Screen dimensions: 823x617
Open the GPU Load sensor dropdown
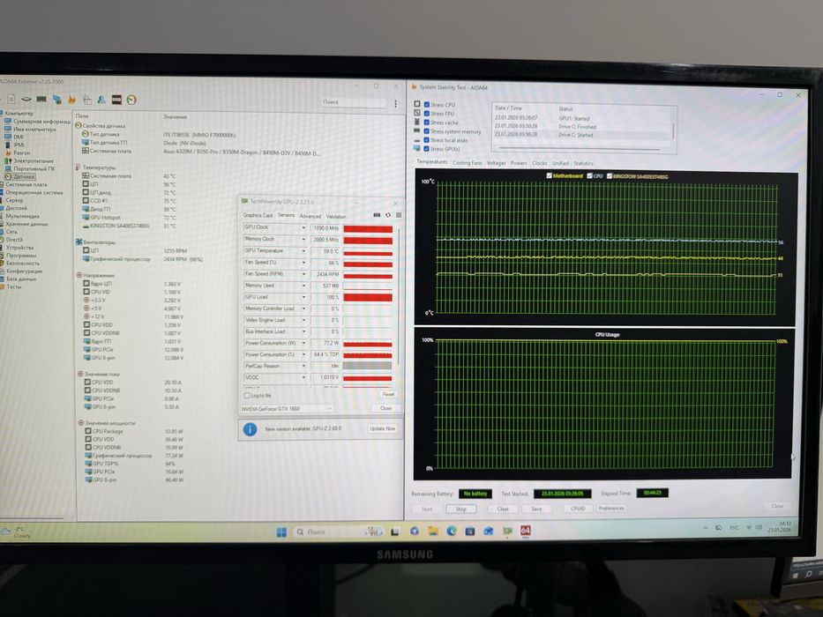tap(303, 297)
